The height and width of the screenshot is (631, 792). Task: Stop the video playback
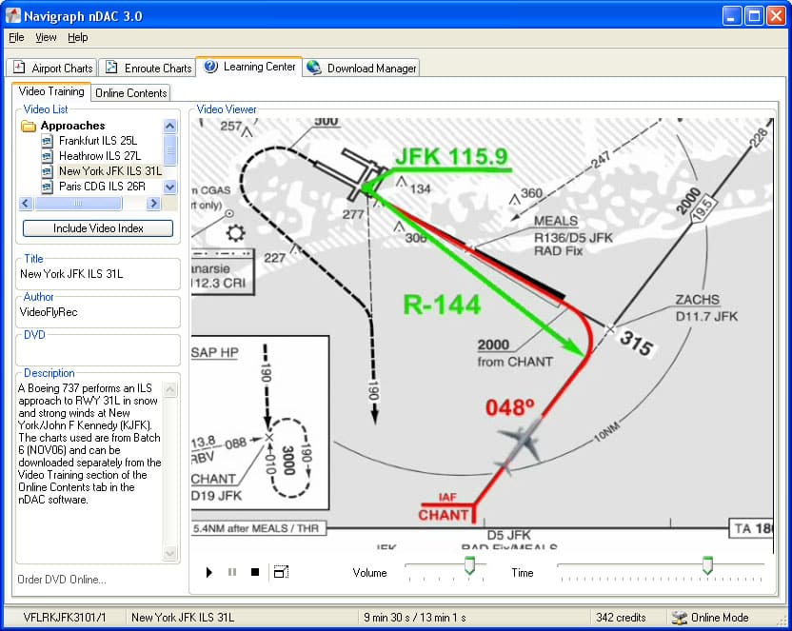pos(254,572)
